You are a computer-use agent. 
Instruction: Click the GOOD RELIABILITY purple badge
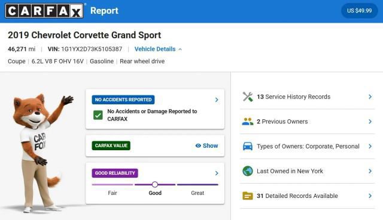coord(115,173)
